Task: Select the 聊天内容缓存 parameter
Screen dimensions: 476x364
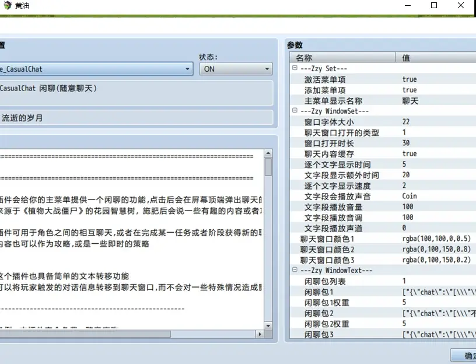Action: [383, 153]
